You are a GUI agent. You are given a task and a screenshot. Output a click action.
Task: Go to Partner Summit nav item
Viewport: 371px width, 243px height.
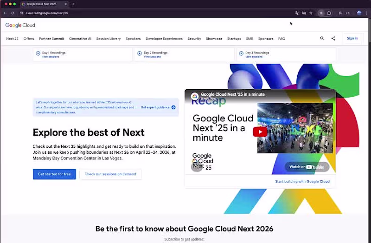point(51,39)
